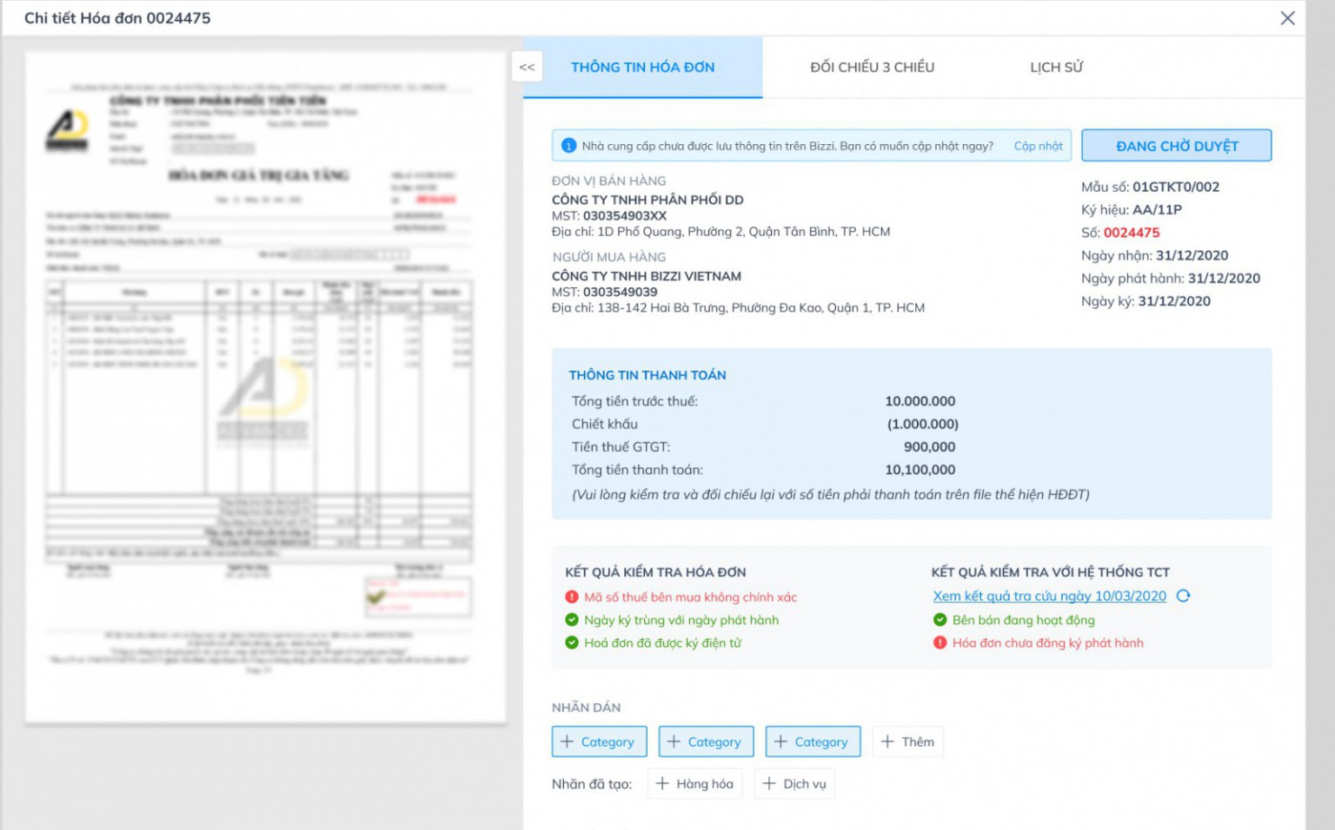This screenshot has width=1335, height=830.
Task: Open the 'LỊCH SỬ' tab
Action: 1057,66
